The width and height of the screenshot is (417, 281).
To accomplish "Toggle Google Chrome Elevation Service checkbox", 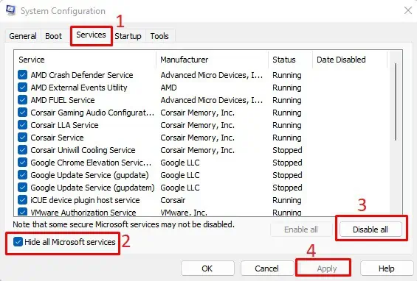I will [23, 163].
